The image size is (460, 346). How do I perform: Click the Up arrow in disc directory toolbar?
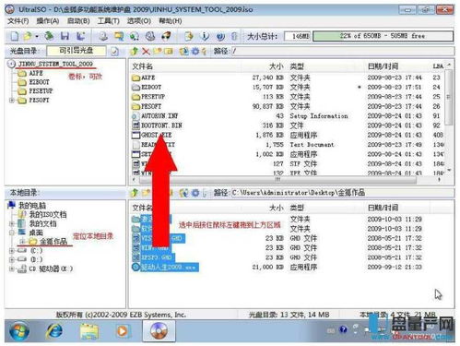[135, 51]
